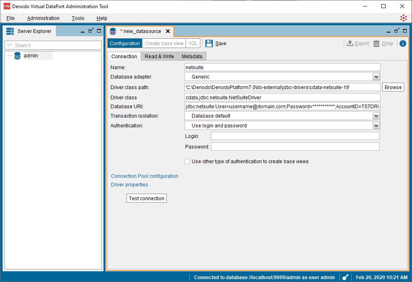Maximize the new_datasource editor panel
The height and width of the screenshot is (282, 412).
coord(405,31)
